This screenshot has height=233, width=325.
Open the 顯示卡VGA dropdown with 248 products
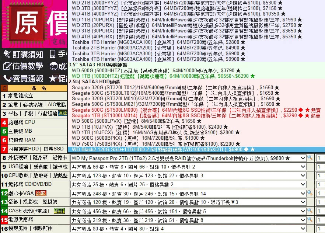[x=188, y=194]
